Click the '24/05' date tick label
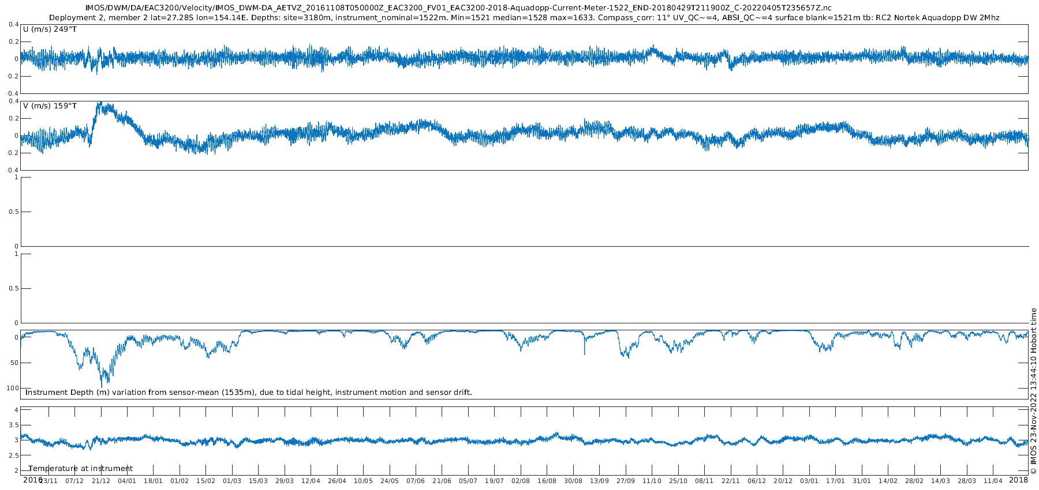This screenshot has width=1039, height=490. coord(390,481)
